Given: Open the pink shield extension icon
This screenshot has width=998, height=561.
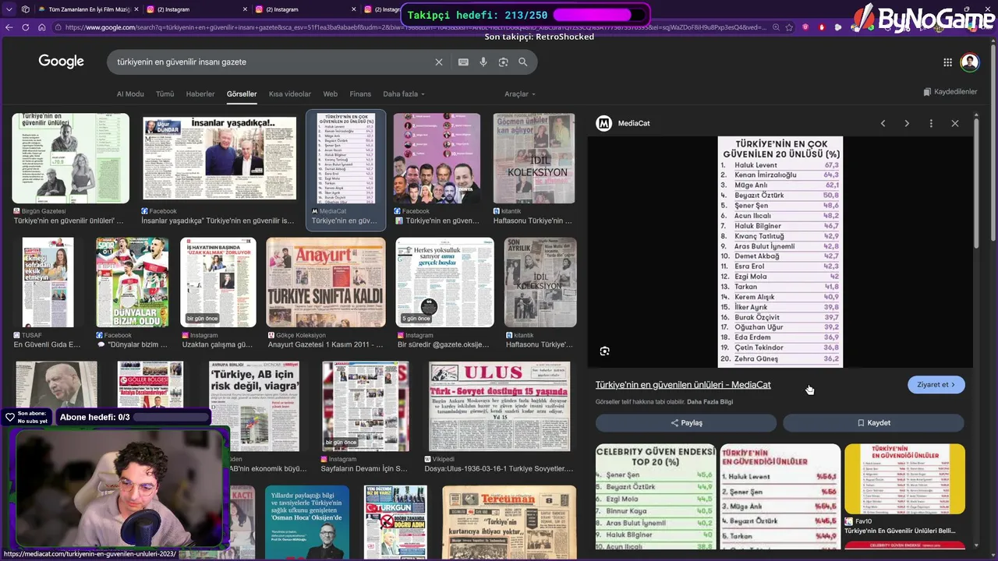Looking at the screenshot, I should [x=805, y=27].
